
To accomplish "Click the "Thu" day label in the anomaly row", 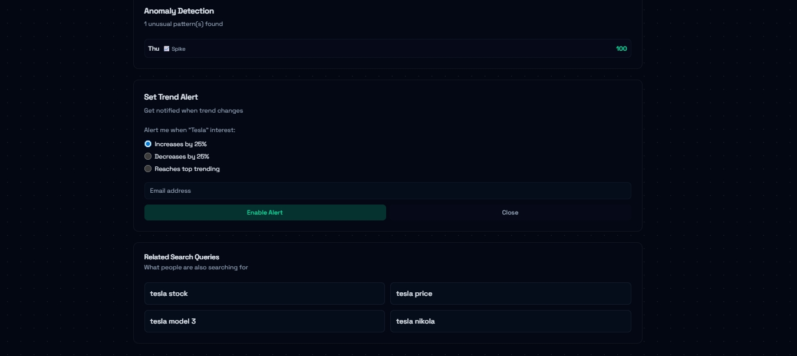I will click(x=153, y=48).
